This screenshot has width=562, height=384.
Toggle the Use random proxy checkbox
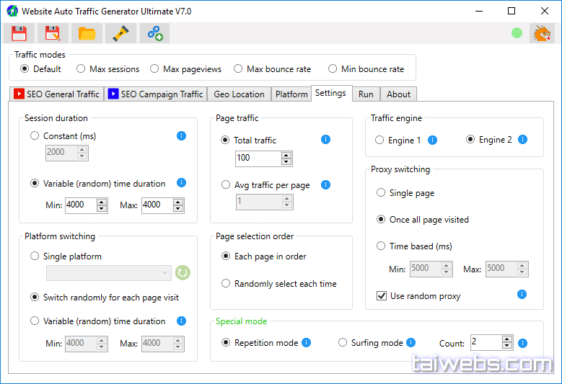[382, 296]
